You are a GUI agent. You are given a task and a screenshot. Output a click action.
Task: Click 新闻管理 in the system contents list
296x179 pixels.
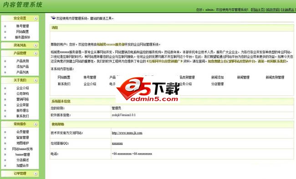(x=243, y=77)
